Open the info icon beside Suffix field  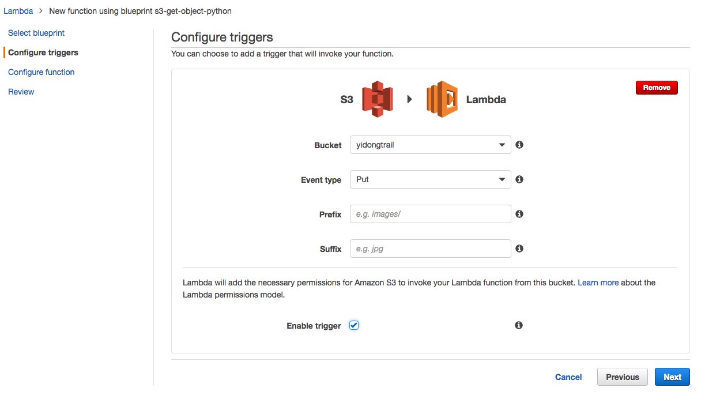(519, 249)
